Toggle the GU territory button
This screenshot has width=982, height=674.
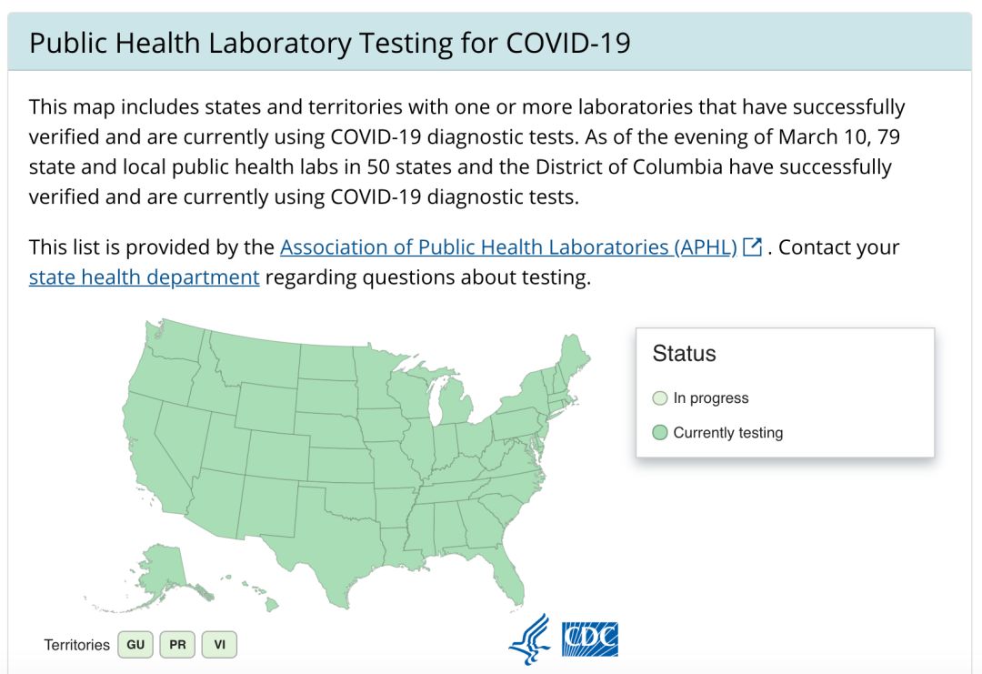click(x=135, y=645)
